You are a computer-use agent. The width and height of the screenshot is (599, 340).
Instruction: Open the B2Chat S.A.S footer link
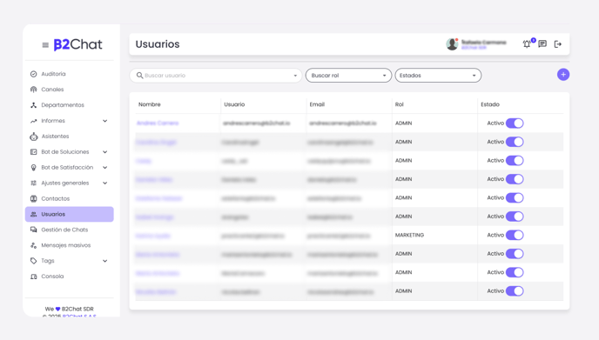pyautogui.click(x=79, y=315)
